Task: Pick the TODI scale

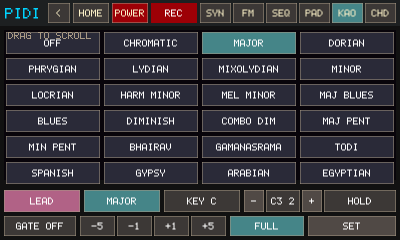Action: 347,147
